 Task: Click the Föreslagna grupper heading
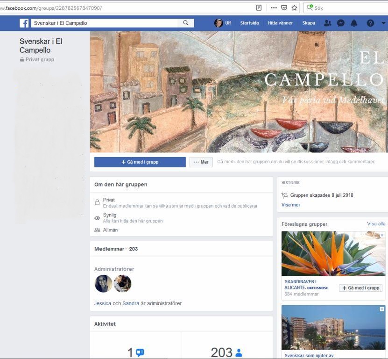coord(304,224)
